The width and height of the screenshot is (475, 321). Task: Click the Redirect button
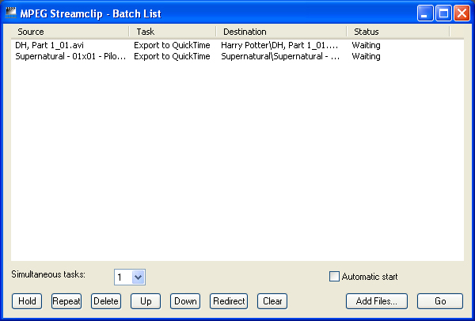pos(229,301)
